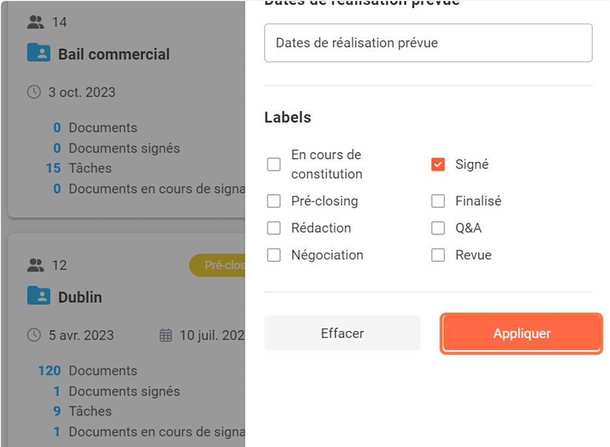Click the Effacer button
Screen dimensions: 610x447
342,333
